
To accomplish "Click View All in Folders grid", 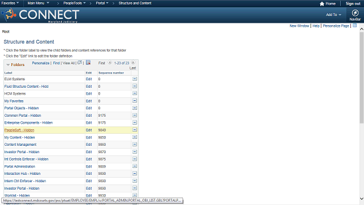I will tap(68, 63).
